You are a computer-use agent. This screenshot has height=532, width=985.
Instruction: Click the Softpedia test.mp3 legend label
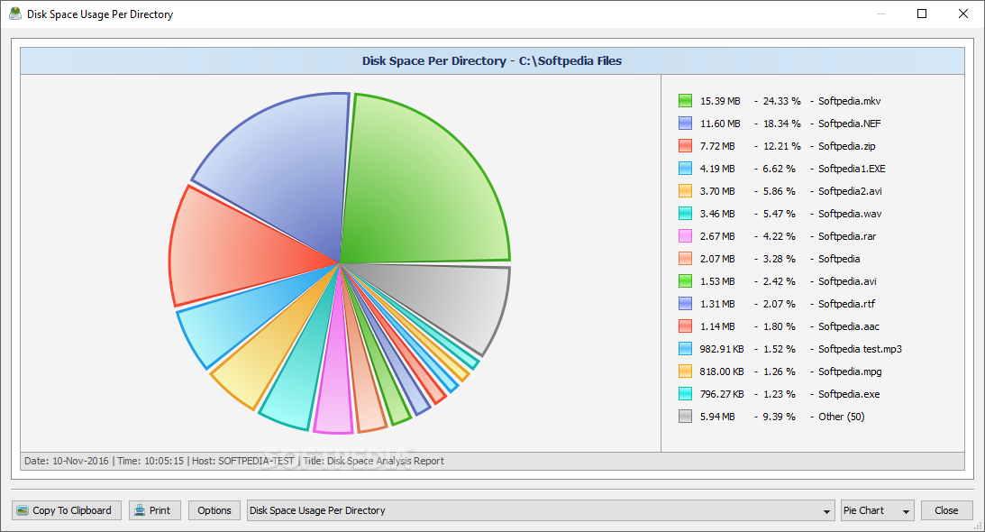point(860,349)
